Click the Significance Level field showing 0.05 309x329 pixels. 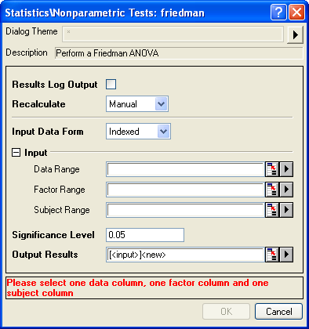point(145,235)
